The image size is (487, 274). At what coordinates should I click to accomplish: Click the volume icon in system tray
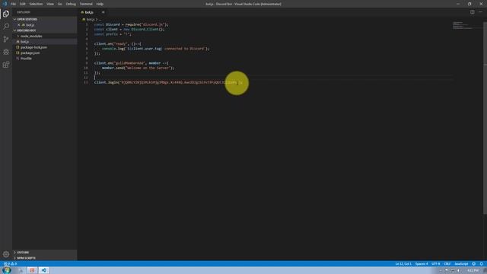[x=458, y=271]
